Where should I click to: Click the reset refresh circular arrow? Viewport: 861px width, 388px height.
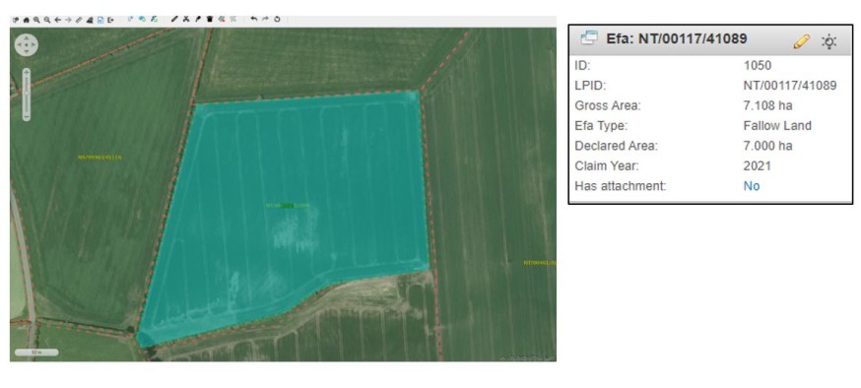tap(277, 20)
